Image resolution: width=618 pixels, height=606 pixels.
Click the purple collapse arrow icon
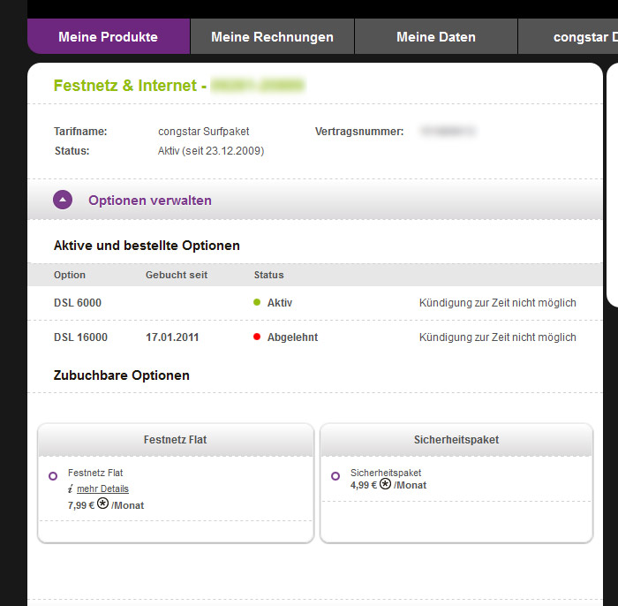[62, 200]
